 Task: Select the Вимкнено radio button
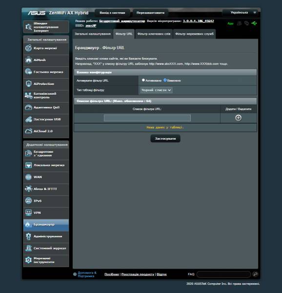click(165, 80)
